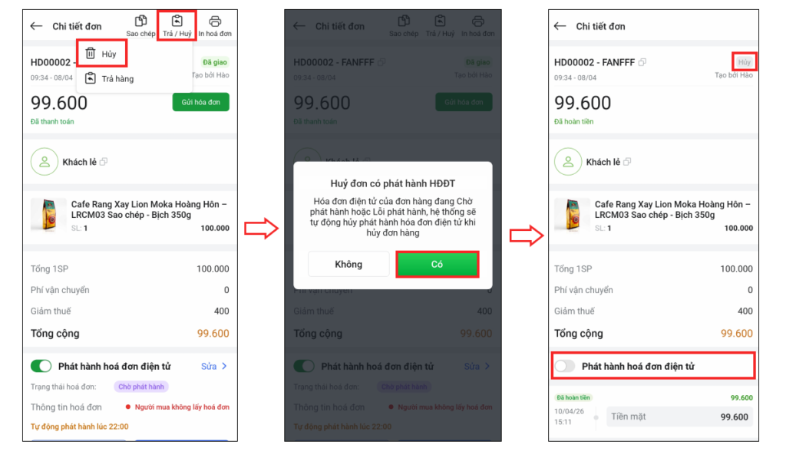This screenshot has height=458, width=786.
Task: Click copy icon beside Khách lẻ in right screen
Action: point(627,162)
